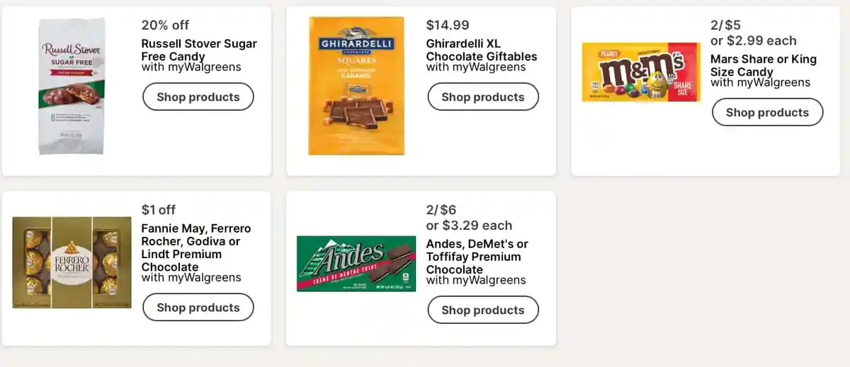
Task: Shop products for Russell Stover Sugar Free Candy
Action: coord(198,97)
